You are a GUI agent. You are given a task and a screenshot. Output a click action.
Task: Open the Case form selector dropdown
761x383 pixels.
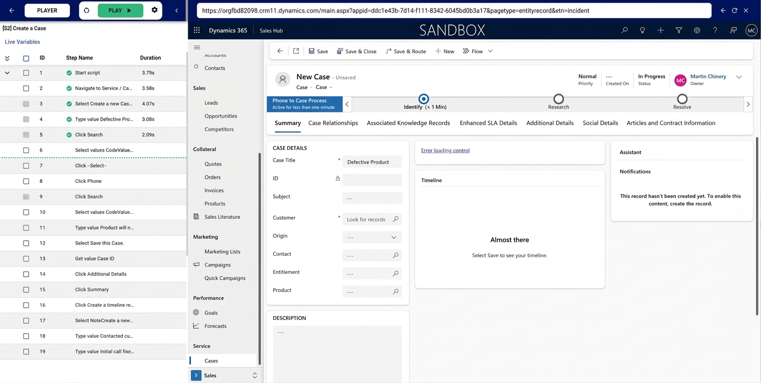click(x=324, y=87)
